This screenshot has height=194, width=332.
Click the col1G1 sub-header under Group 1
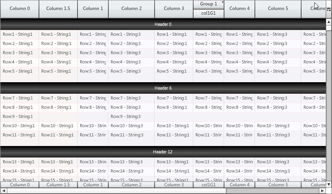[209, 13]
